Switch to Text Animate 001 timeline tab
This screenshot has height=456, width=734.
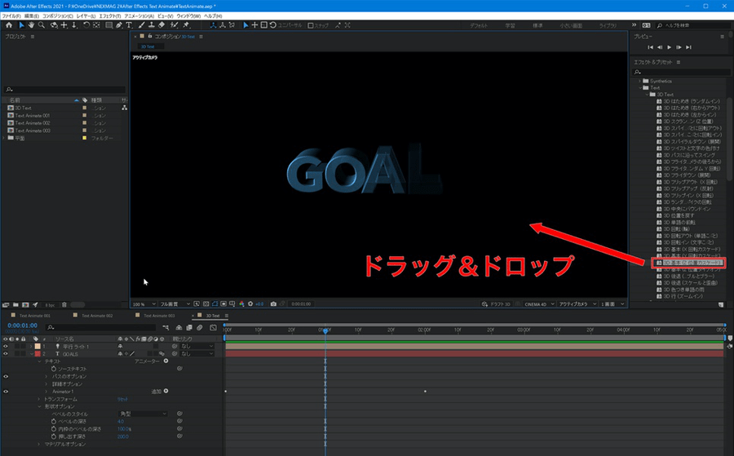(x=34, y=316)
